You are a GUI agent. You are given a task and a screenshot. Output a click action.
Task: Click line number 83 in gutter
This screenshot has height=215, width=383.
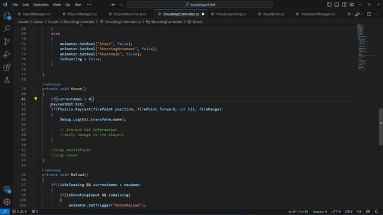click(x=23, y=109)
